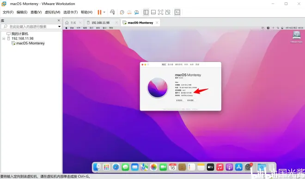The height and width of the screenshot is (179, 305).
Task: Close the 192.168.11.98 tab
Action: pyautogui.click(x=116, y=23)
